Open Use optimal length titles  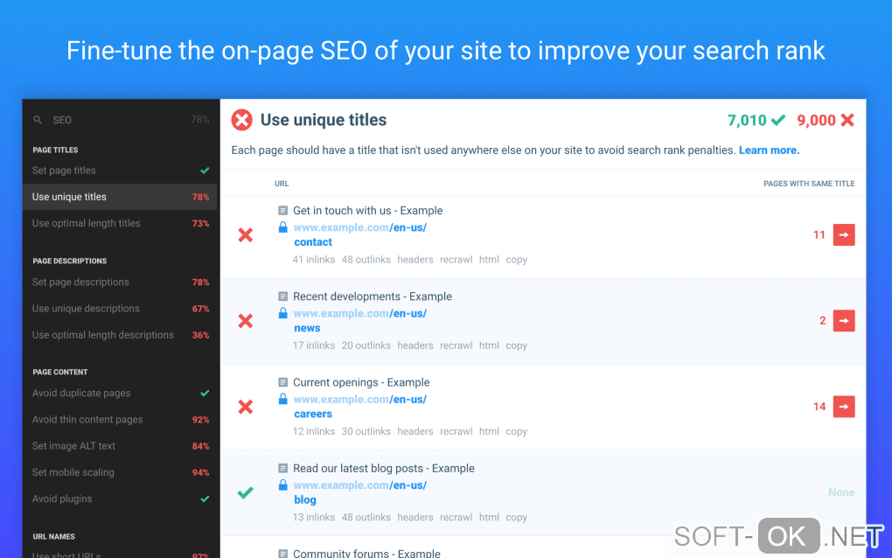click(120, 223)
